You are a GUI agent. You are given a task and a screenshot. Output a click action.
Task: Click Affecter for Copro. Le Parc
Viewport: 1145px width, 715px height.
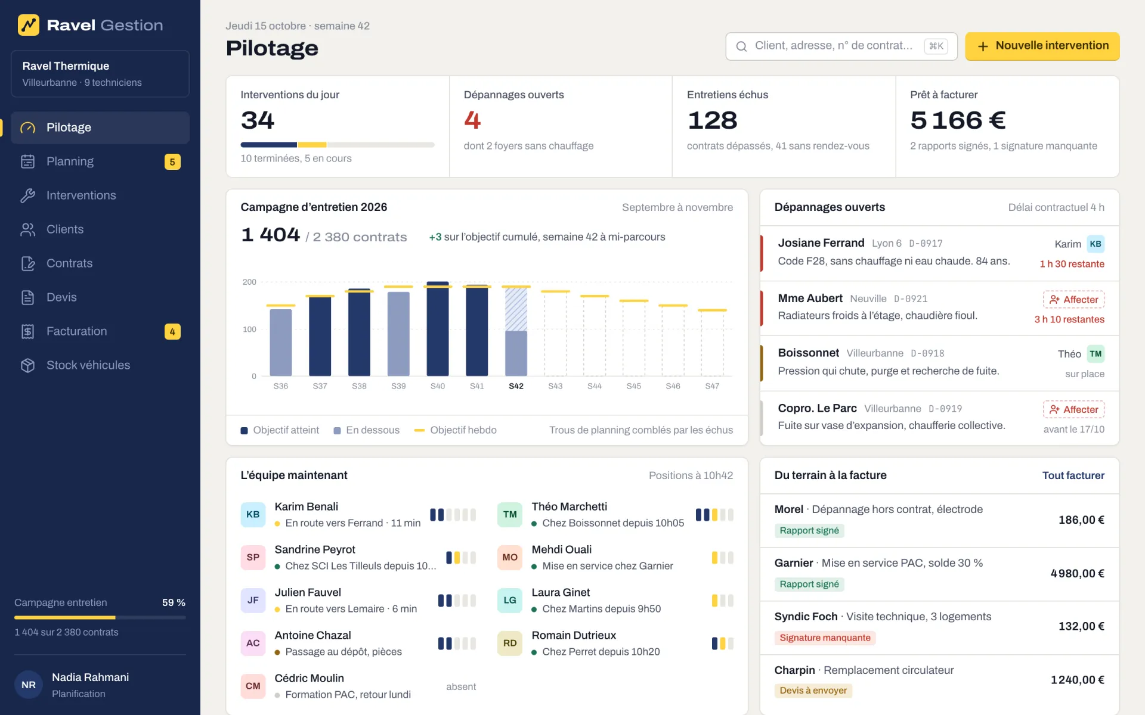coord(1073,409)
